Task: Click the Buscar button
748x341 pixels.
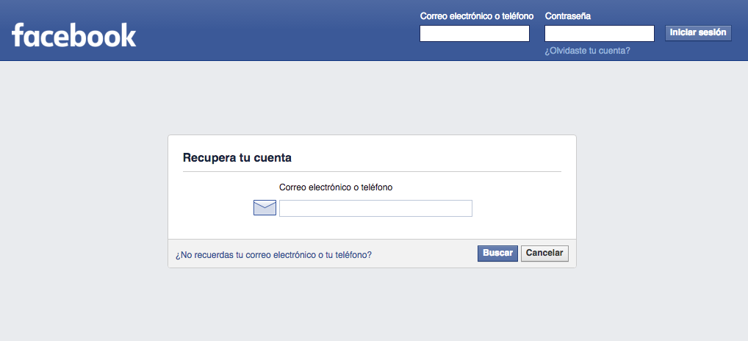Action: click(497, 254)
